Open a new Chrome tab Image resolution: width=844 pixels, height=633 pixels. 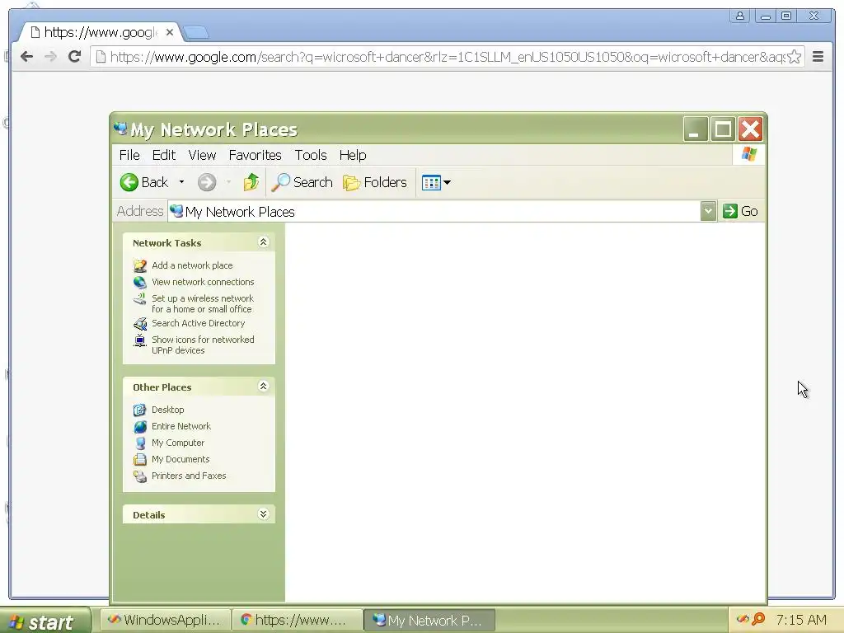click(196, 33)
